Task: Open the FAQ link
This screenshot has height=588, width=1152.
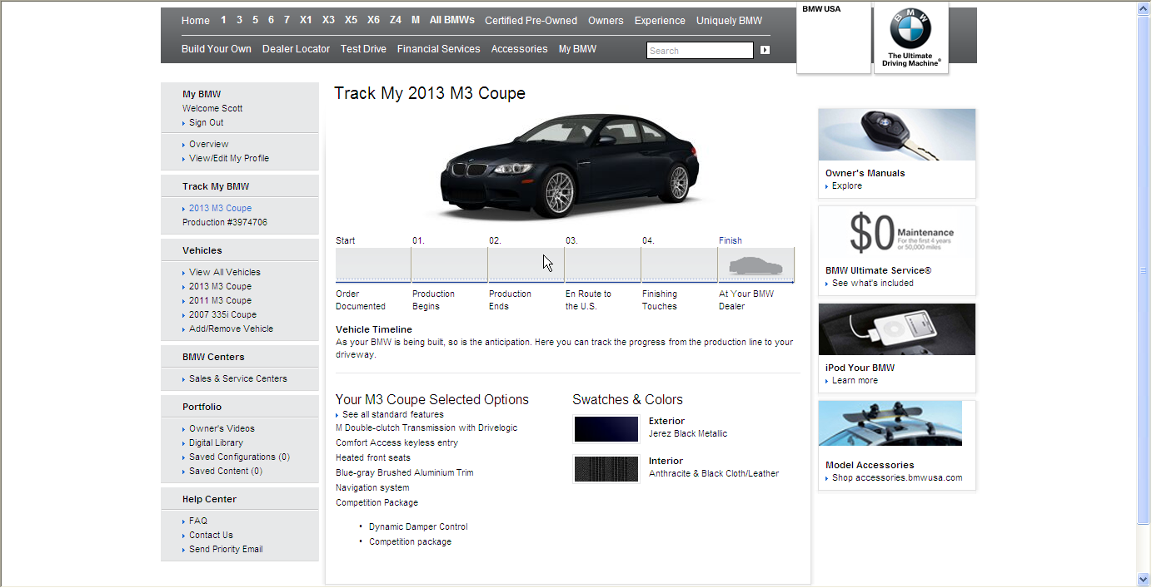Action: click(198, 521)
